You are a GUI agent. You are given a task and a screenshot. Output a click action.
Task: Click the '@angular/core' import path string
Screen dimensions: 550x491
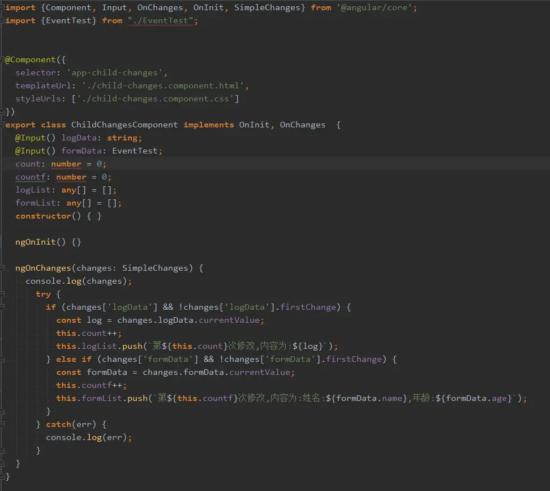(374, 8)
